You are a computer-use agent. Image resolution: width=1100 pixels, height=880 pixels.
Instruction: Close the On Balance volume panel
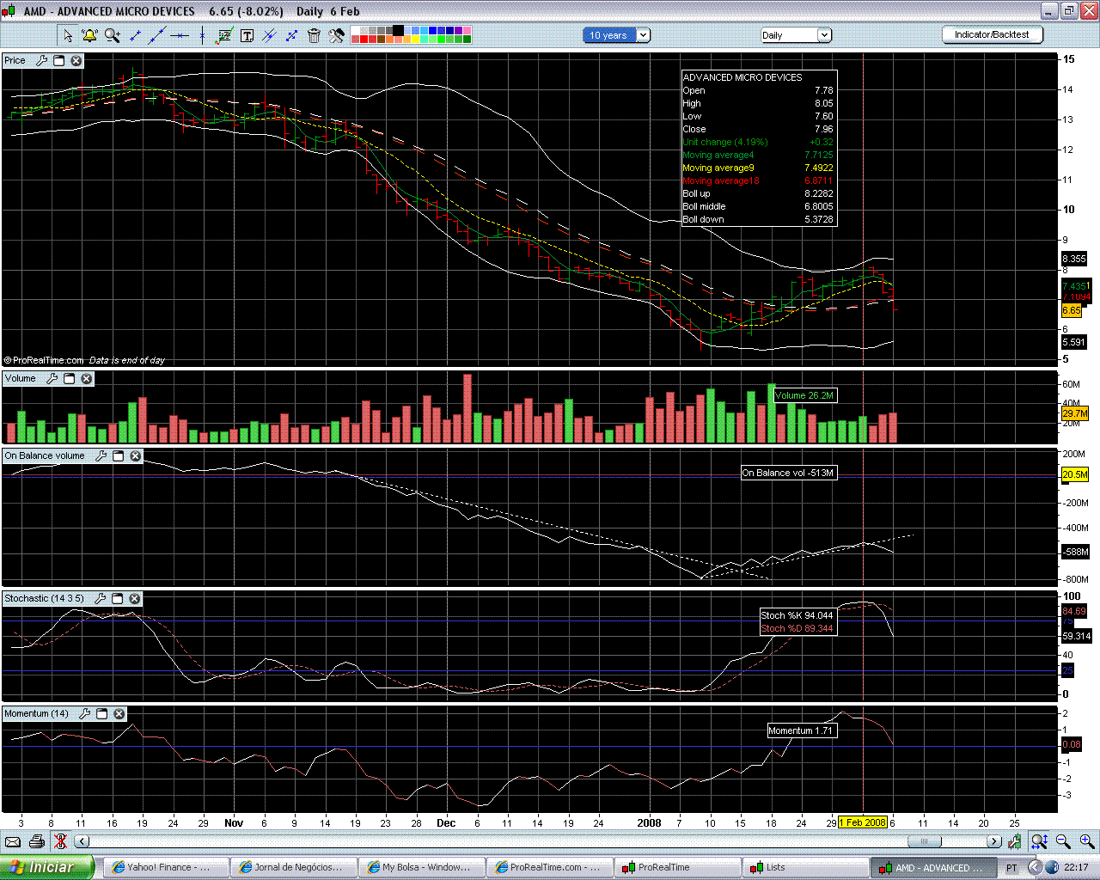click(136, 455)
